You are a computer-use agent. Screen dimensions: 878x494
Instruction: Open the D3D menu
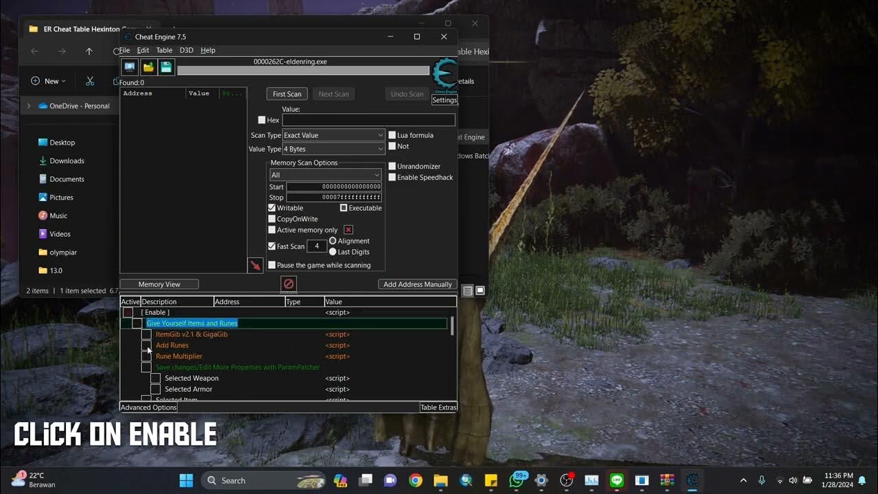(187, 50)
